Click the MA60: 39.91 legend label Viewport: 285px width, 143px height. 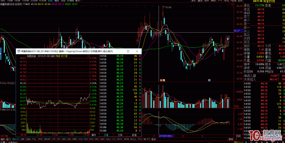click(x=71, y=4)
